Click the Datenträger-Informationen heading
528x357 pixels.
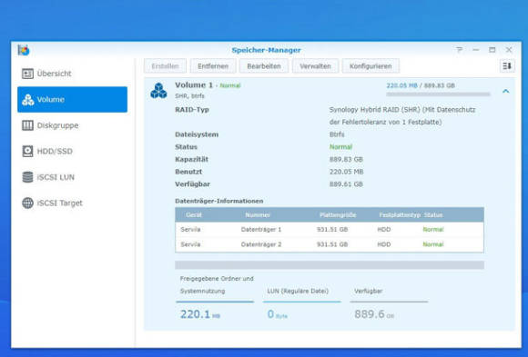(219, 201)
